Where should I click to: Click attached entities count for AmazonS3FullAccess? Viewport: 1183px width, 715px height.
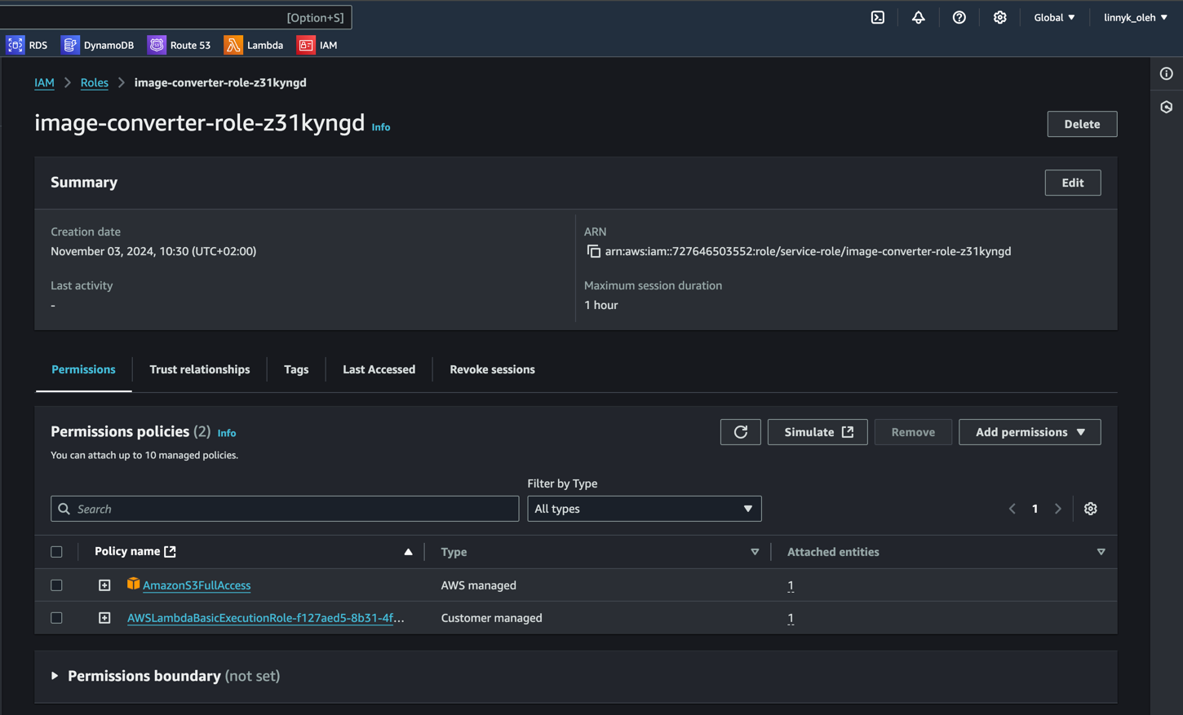click(791, 585)
